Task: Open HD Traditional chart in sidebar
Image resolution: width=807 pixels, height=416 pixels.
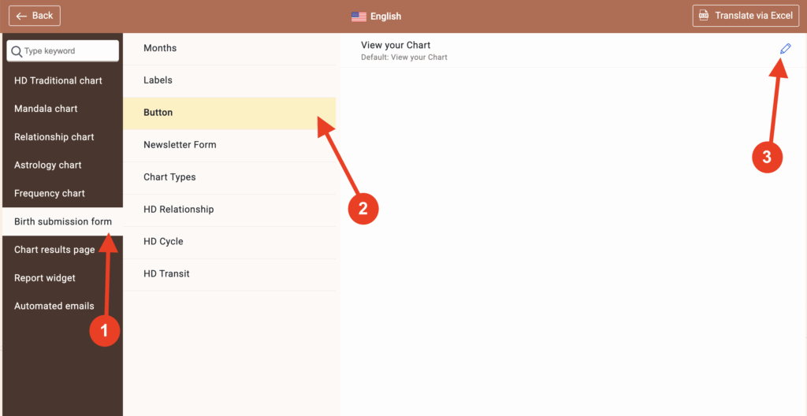Action: 58,80
